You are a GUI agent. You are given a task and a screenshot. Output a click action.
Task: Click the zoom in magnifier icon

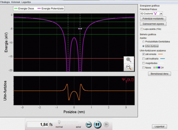pos(129,60)
